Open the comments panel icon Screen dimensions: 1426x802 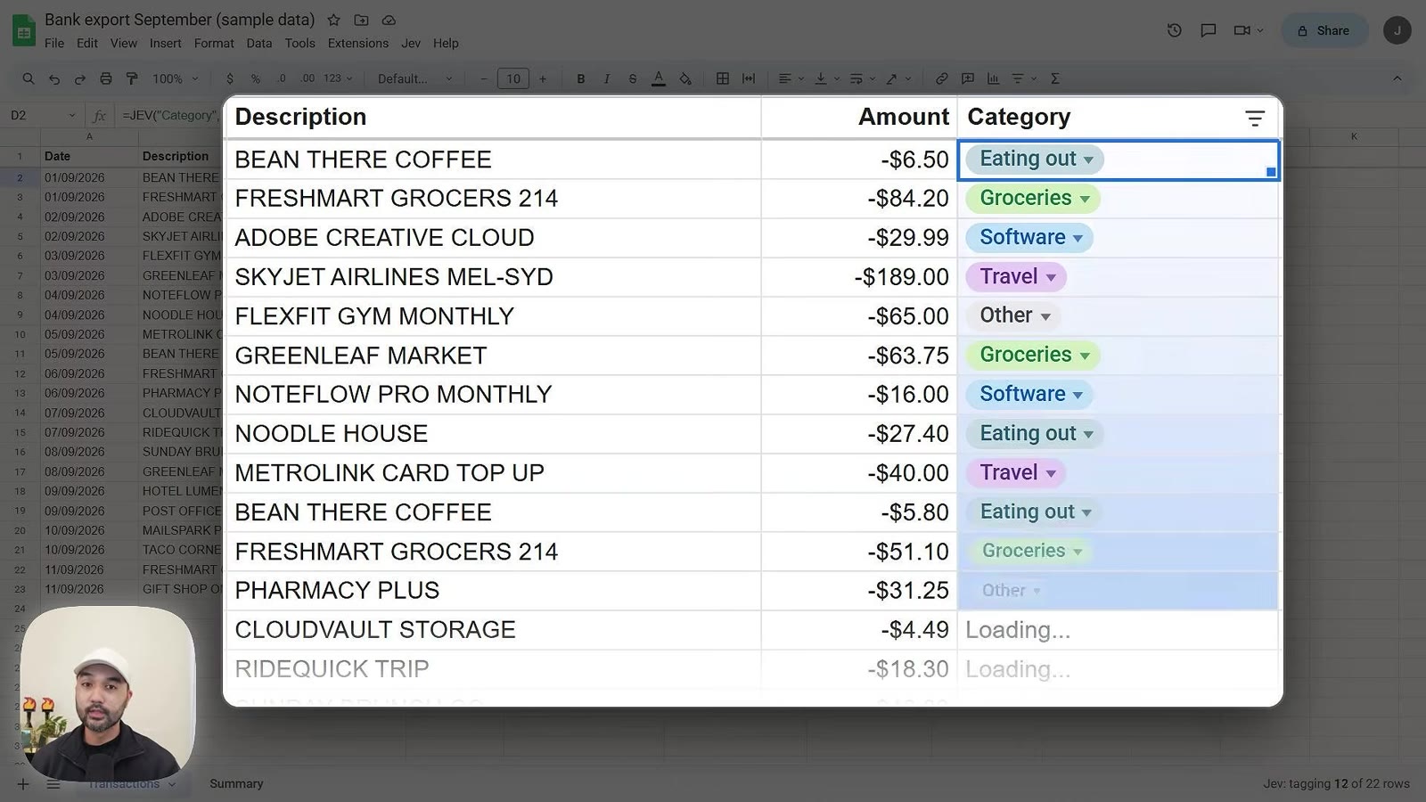point(1209,30)
